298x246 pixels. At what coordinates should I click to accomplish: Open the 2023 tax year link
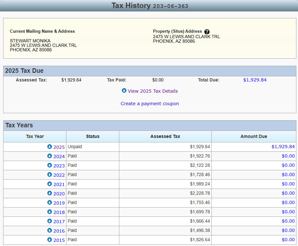click(x=59, y=166)
